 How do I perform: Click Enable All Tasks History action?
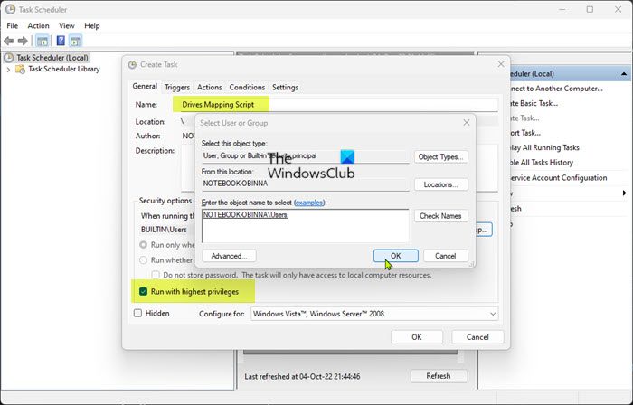542,163
